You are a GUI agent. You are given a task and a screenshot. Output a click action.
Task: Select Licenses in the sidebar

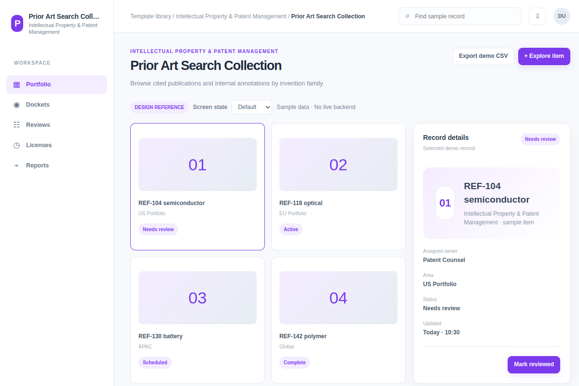(x=56, y=145)
